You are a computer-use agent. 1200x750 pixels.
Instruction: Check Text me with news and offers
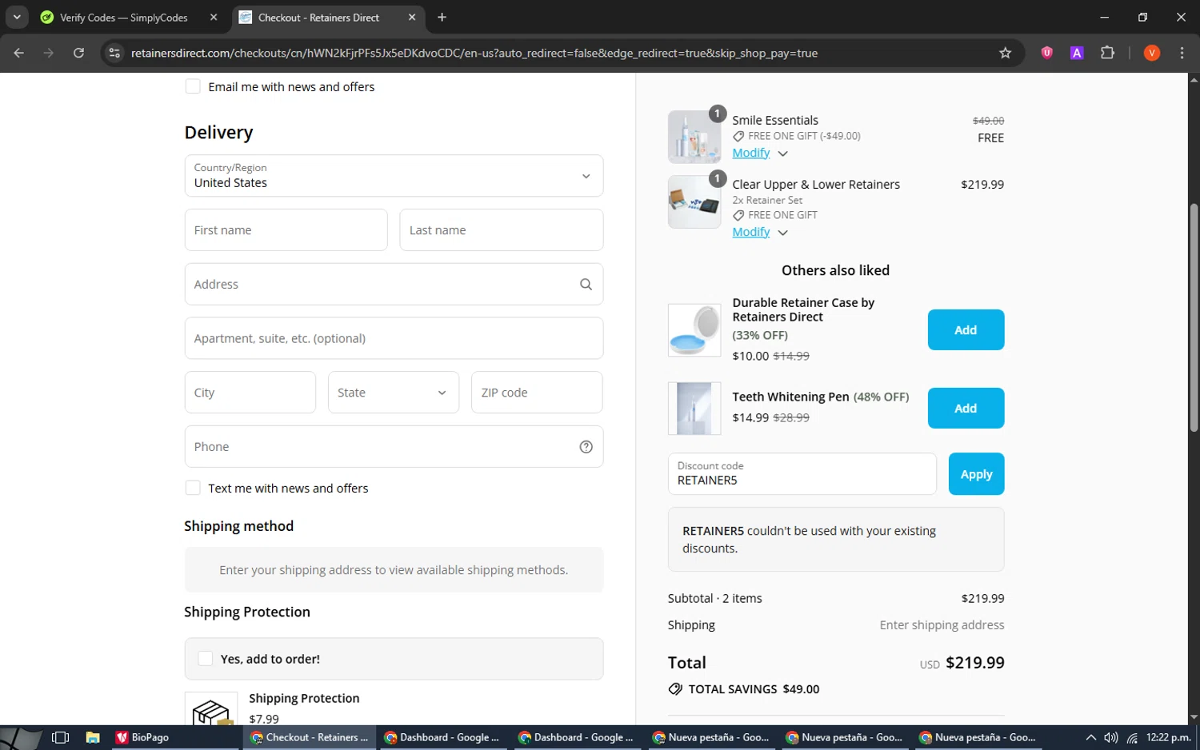(x=193, y=488)
